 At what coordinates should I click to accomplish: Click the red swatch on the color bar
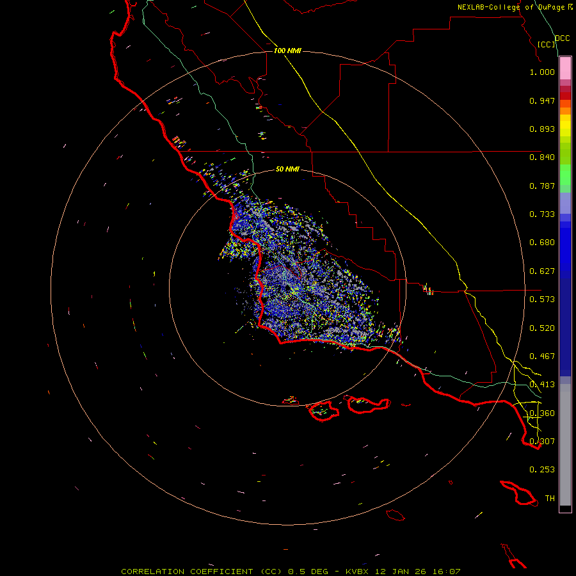(565, 96)
